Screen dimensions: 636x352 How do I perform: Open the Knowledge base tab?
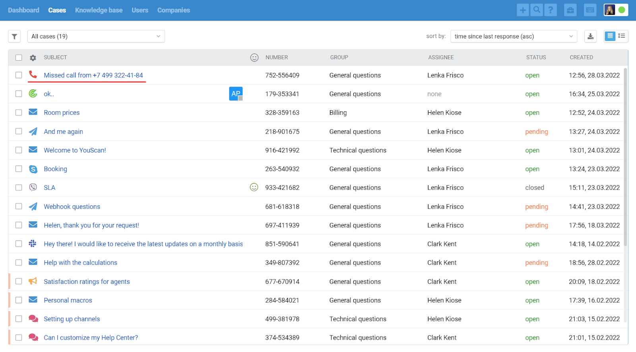point(99,10)
